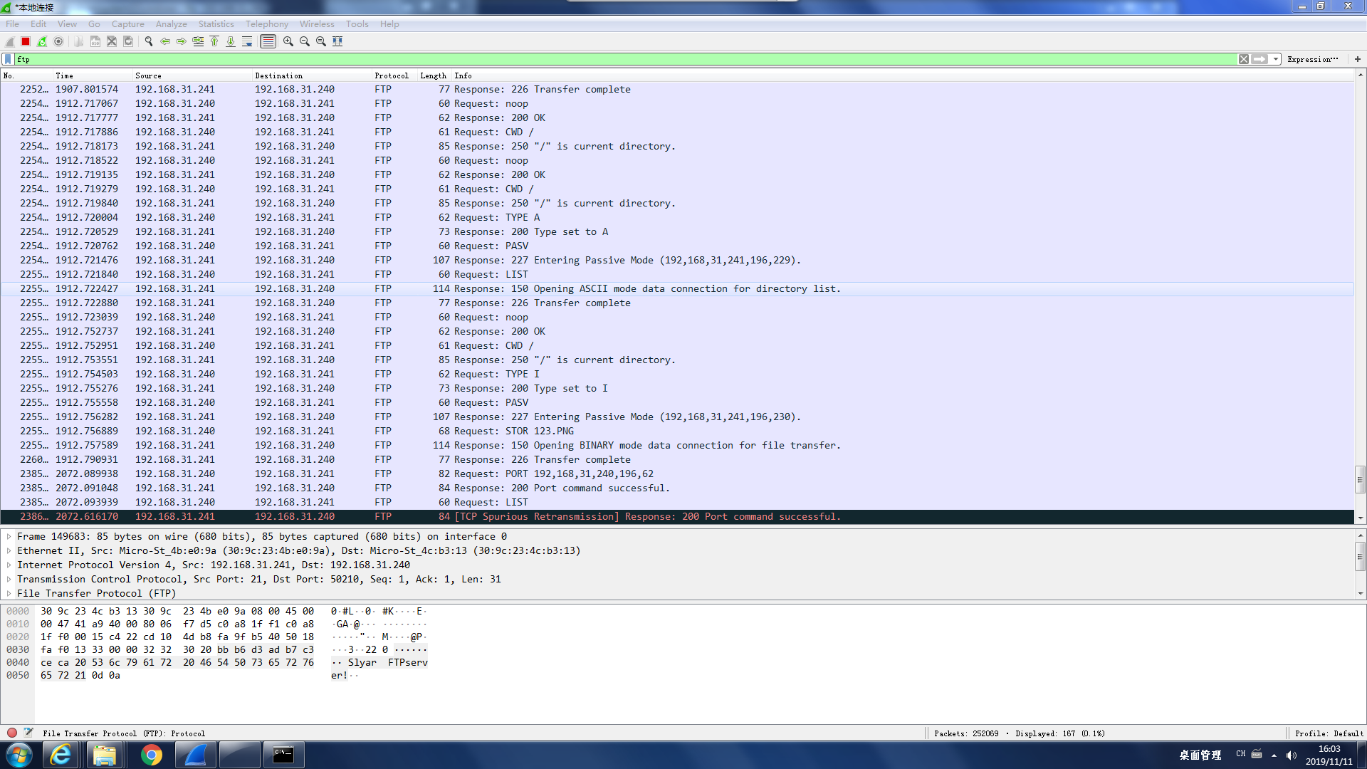Click the packet list vertical scrollbar thumb
The image size is (1367, 769).
click(x=1360, y=479)
